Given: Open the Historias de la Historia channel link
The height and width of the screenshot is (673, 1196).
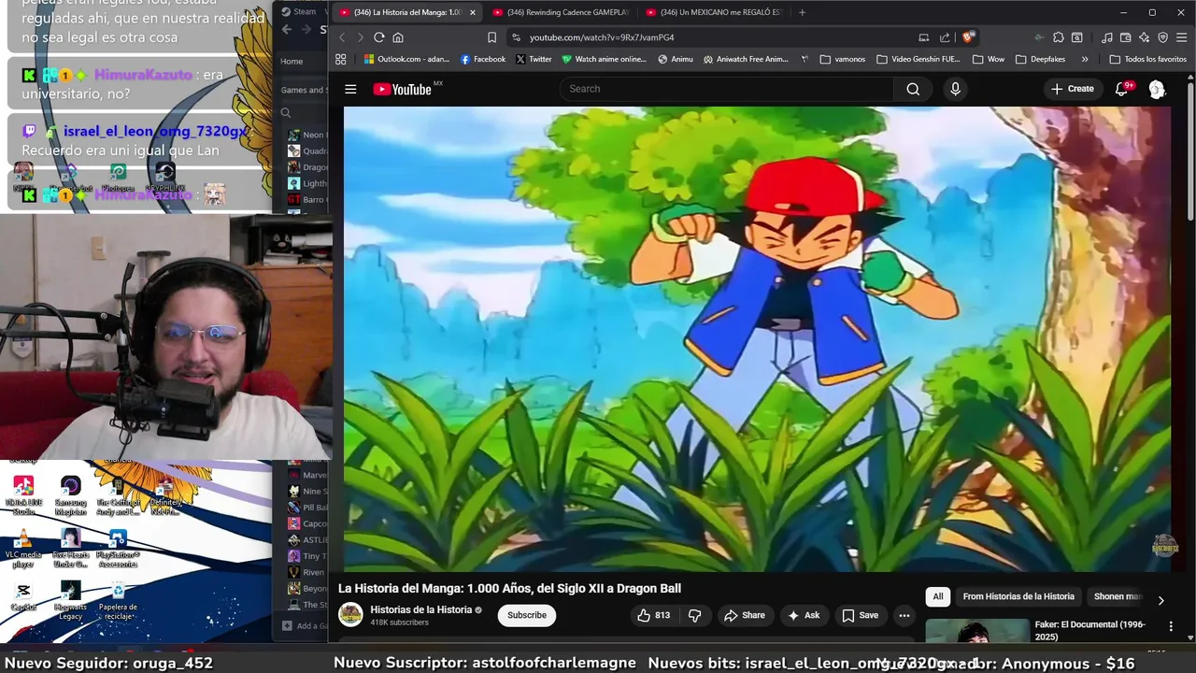Looking at the screenshot, I should 420,609.
